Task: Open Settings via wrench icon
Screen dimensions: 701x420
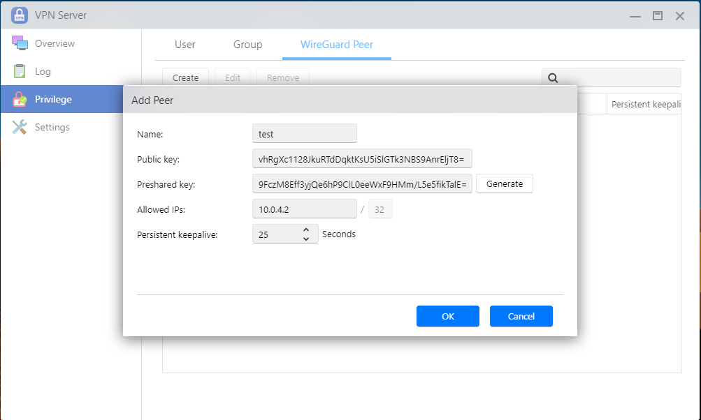Action: click(x=20, y=127)
